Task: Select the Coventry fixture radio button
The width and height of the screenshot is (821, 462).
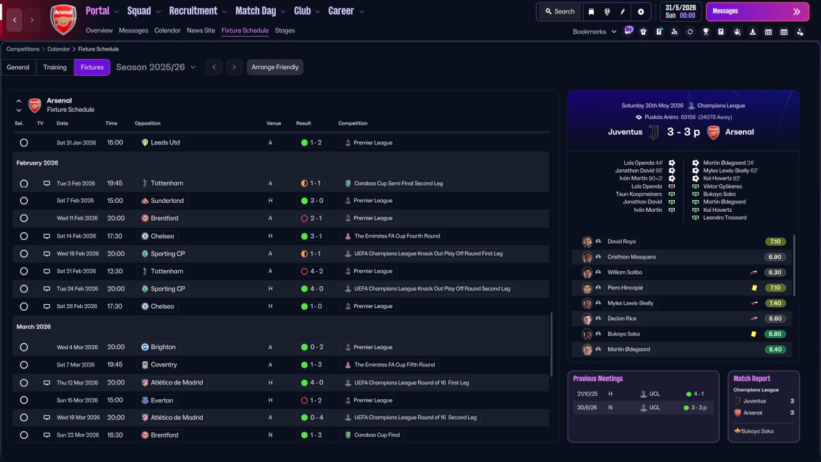Action: tap(24, 364)
